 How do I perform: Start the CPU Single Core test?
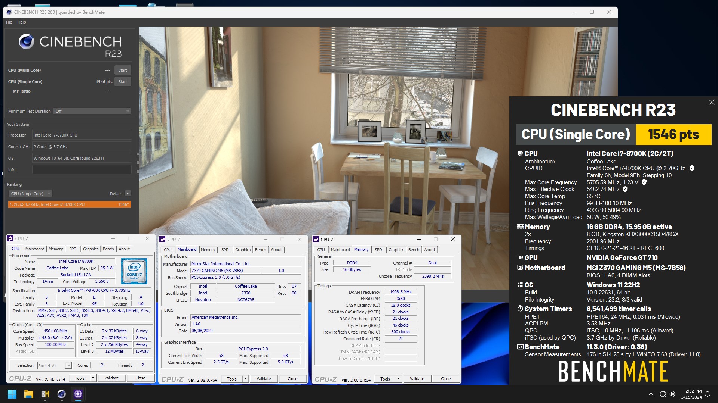tap(123, 82)
